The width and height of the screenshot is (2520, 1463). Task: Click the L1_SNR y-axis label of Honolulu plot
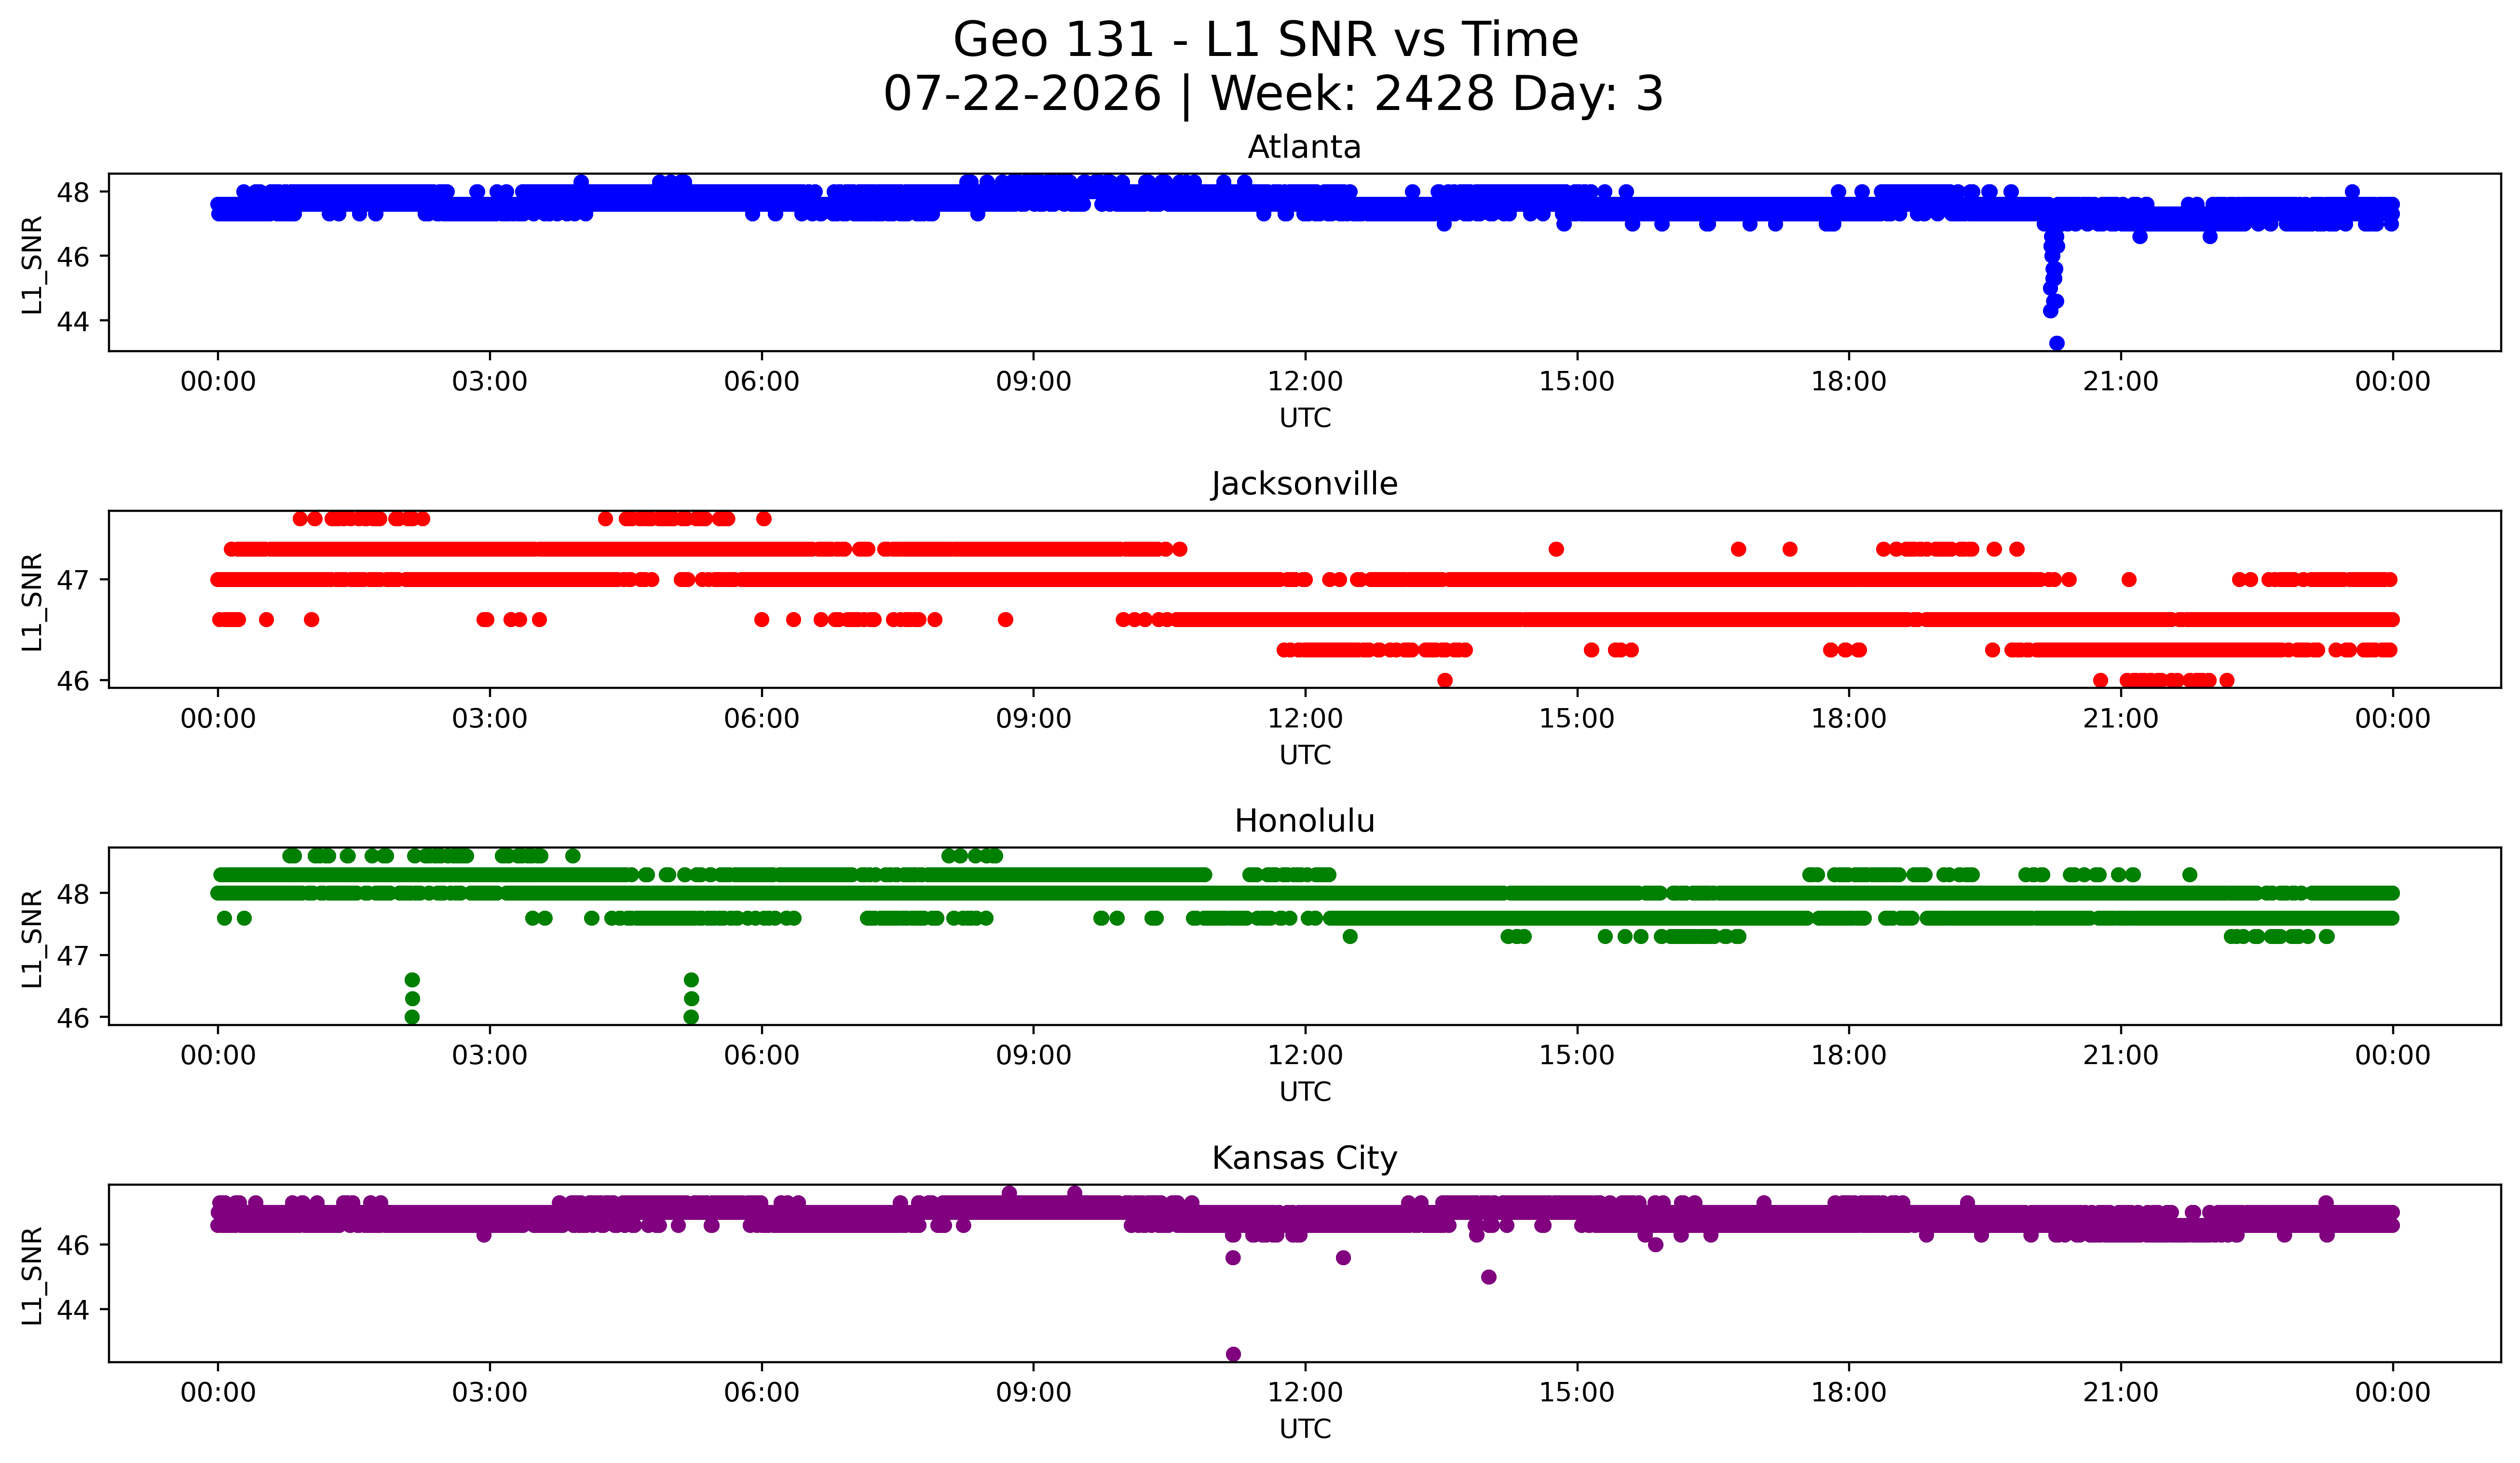[32, 937]
